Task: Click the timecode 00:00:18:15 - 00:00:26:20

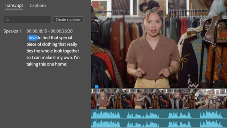Action: (49, 31)
